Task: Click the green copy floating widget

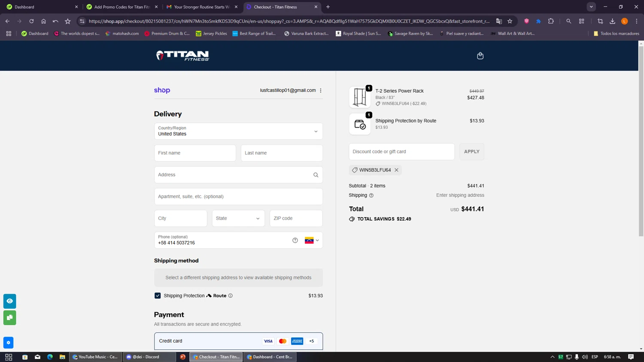Action: (9, 318)
